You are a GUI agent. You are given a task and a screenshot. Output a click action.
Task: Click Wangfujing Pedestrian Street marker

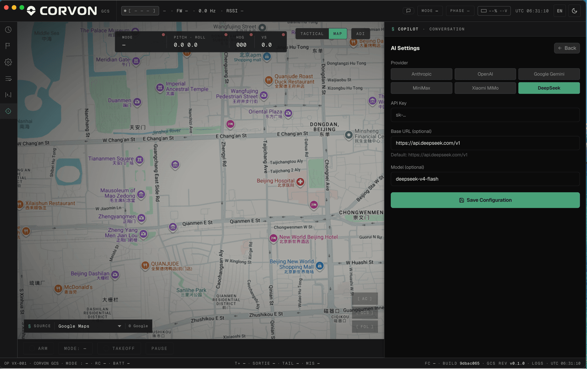pyautogui.click(x=264, y=95)
